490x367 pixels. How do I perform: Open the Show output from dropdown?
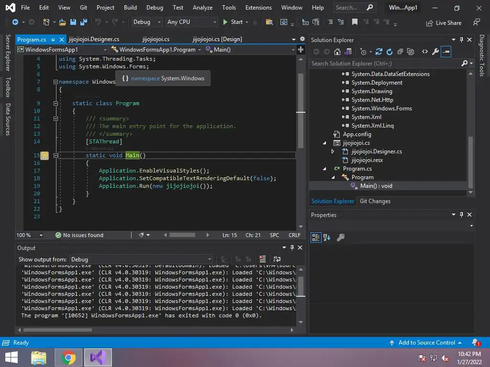point(141,259)
